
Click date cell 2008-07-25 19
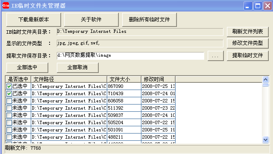[158, 130]
